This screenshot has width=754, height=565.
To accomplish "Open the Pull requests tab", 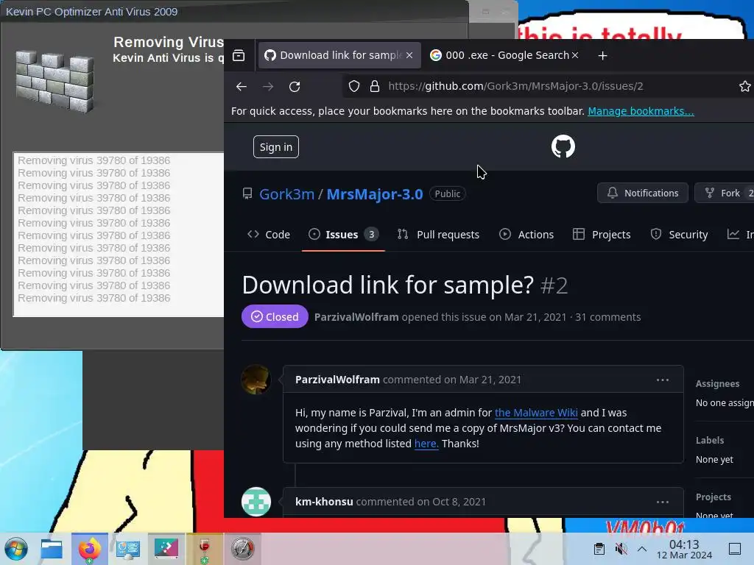I will (x=439, y=235).
